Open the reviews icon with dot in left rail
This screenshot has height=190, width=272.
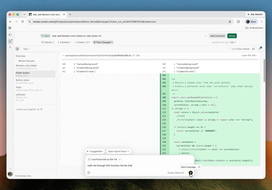(10, 41)
